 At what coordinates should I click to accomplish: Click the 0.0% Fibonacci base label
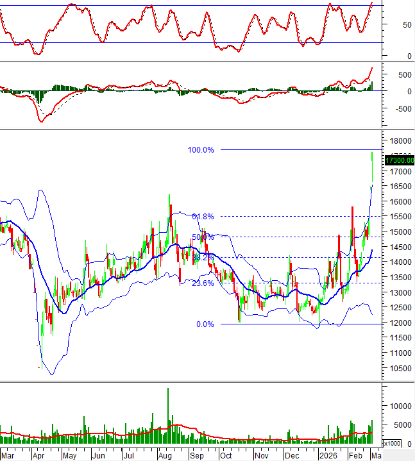click(x=205, y=324)
